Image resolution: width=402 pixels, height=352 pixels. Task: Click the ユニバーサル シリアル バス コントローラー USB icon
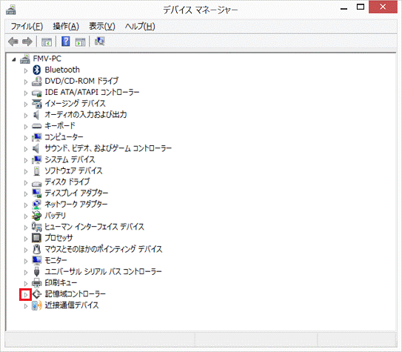37,272
